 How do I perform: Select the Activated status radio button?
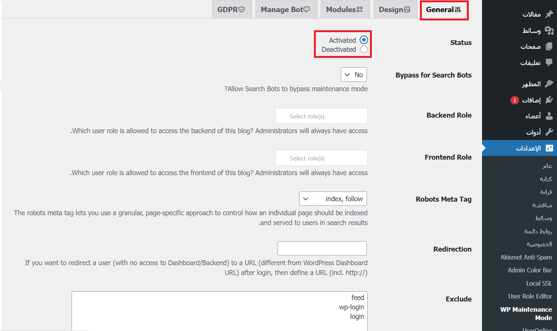[x=364, y=40]
